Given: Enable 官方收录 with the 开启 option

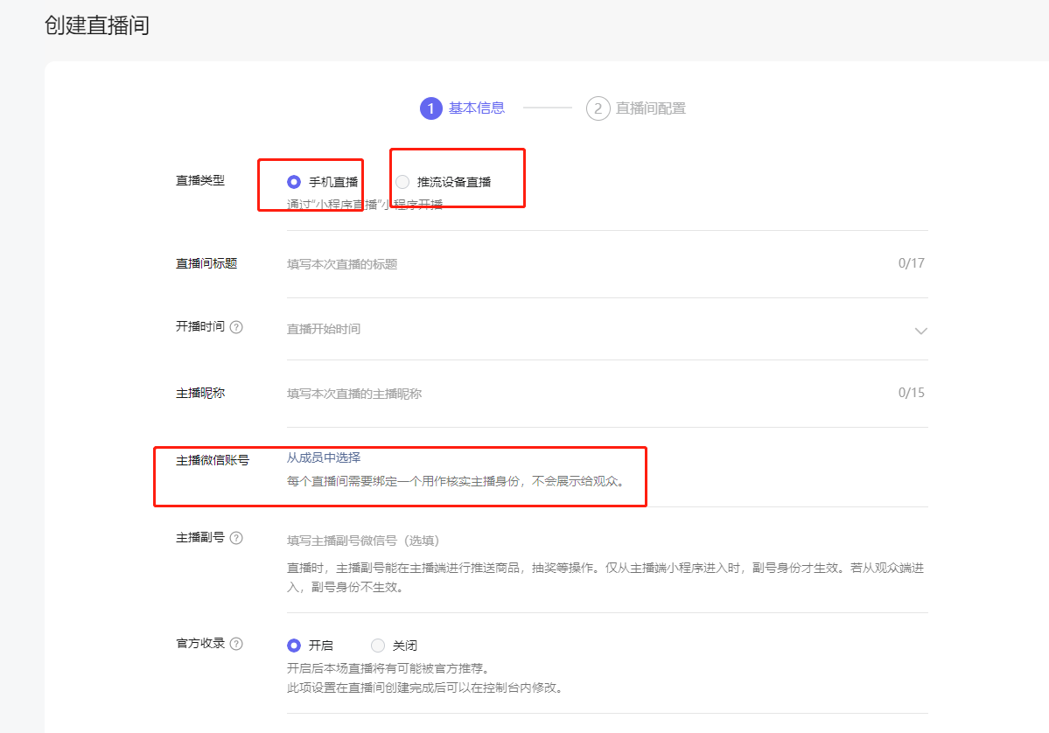Looking at the screenshot, I should click(x=294, y=646).
